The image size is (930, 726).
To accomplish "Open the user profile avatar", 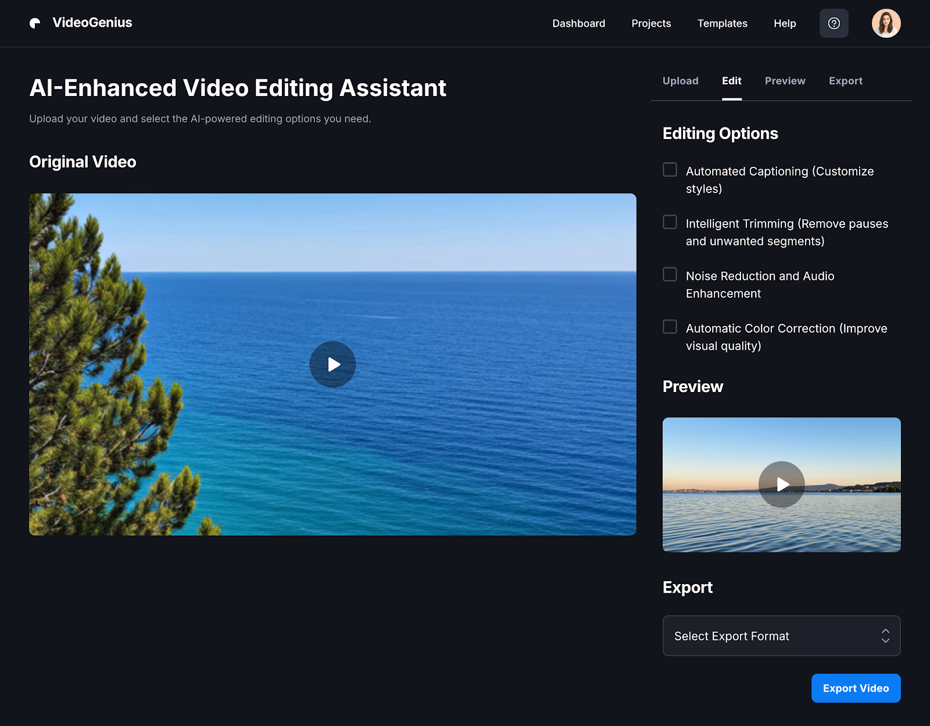I will [x=886, y=23].
